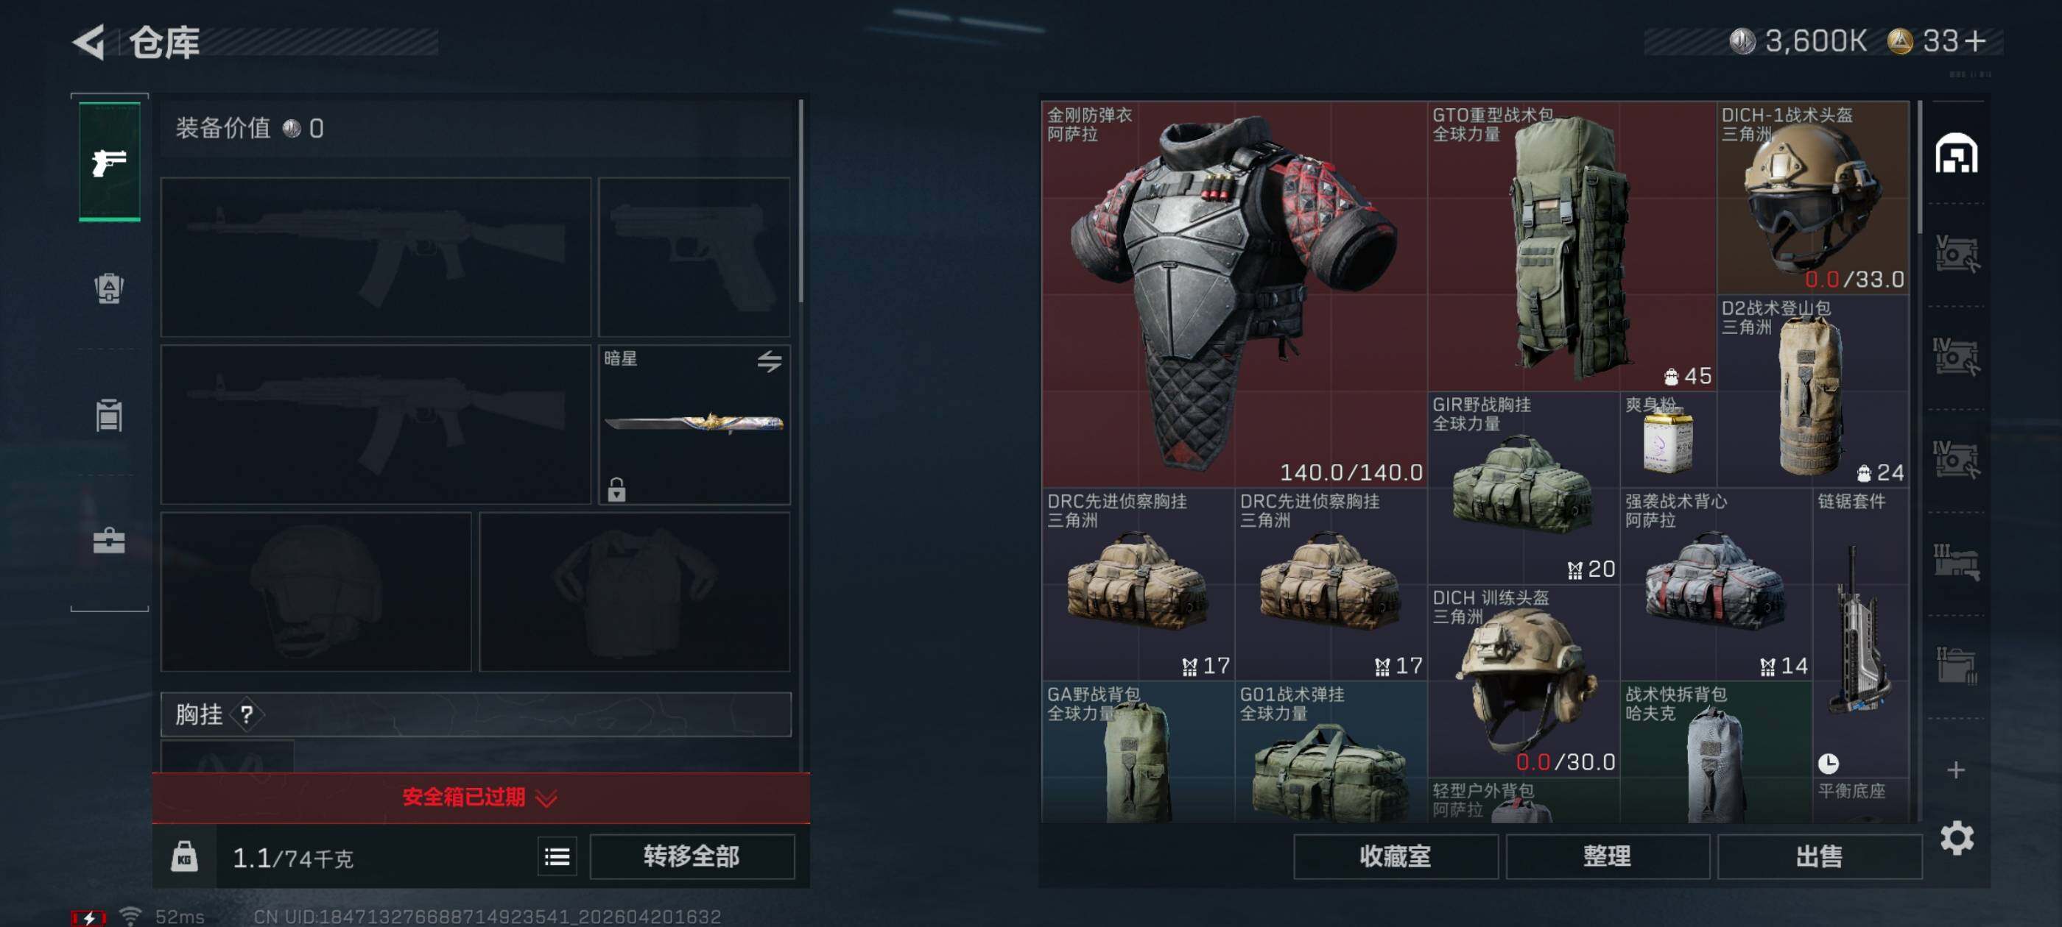Add a new stash page with plus icon

(1955, 770)
